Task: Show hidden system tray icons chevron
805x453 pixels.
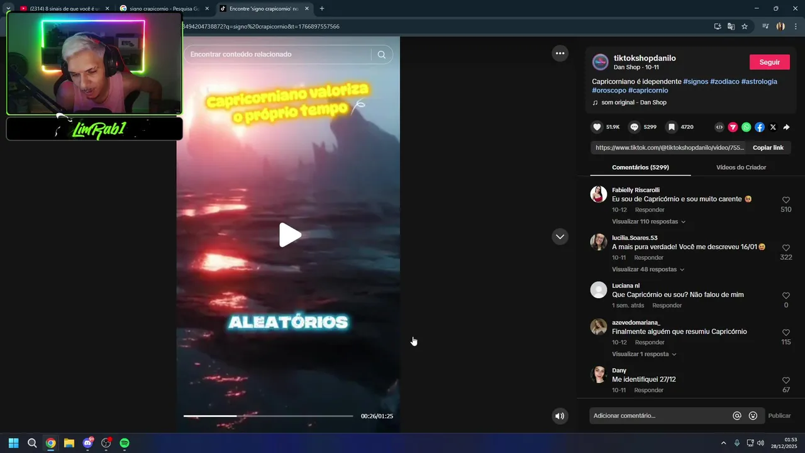Action: pyautogui.click(x=723, y=443)
